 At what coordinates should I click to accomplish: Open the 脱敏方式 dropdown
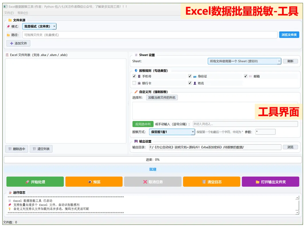click(172, 132)
